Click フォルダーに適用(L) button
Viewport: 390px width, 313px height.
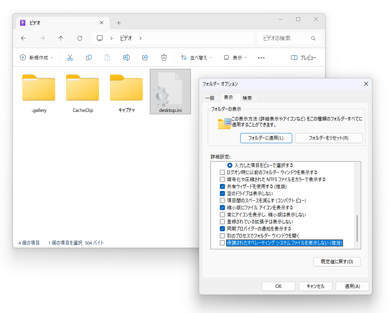[x=266, y=138]
